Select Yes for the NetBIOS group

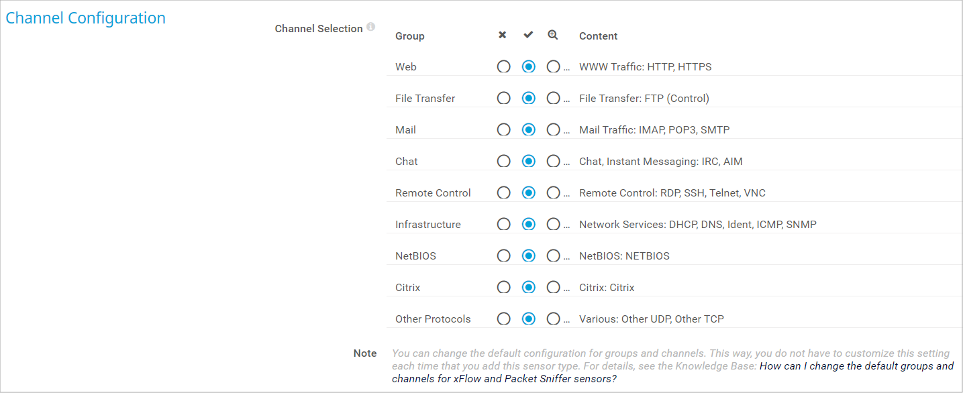coord(529,256)
